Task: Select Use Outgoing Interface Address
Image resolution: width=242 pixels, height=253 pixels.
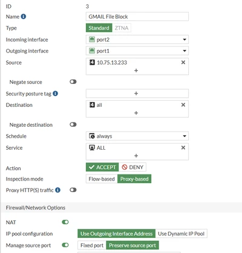Action: click(116, 234)
